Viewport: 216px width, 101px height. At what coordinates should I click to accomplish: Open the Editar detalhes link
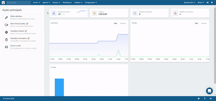(x=16, y=16)
